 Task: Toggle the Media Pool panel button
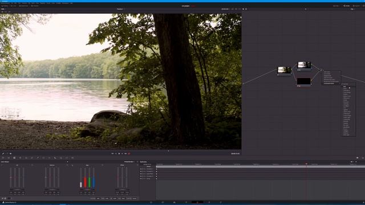23,6
